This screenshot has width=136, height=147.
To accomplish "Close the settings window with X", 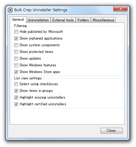I will 120,9.
